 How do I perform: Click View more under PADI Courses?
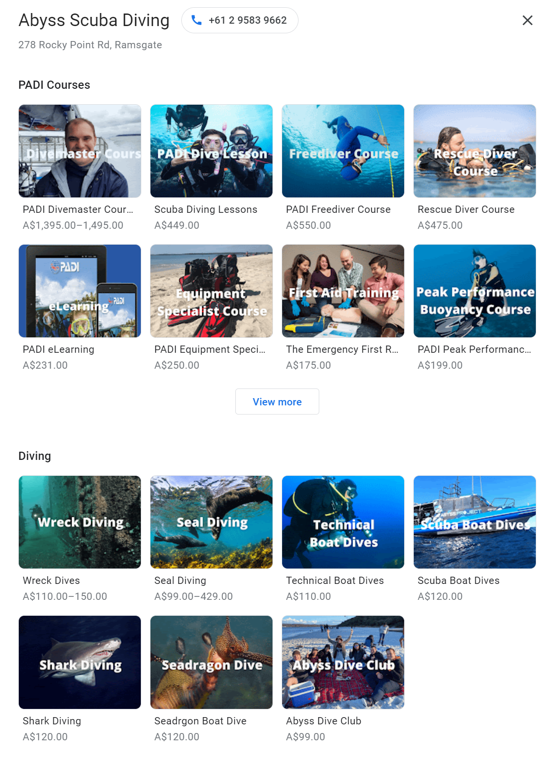(x=277, y=402)
